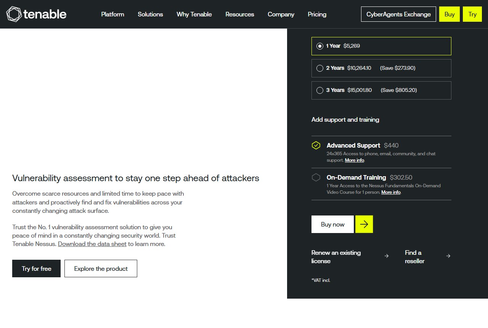Open the Resources menu
Viewport: 488px width, 328px height.
pyautogui.click(x=240, y=14)
